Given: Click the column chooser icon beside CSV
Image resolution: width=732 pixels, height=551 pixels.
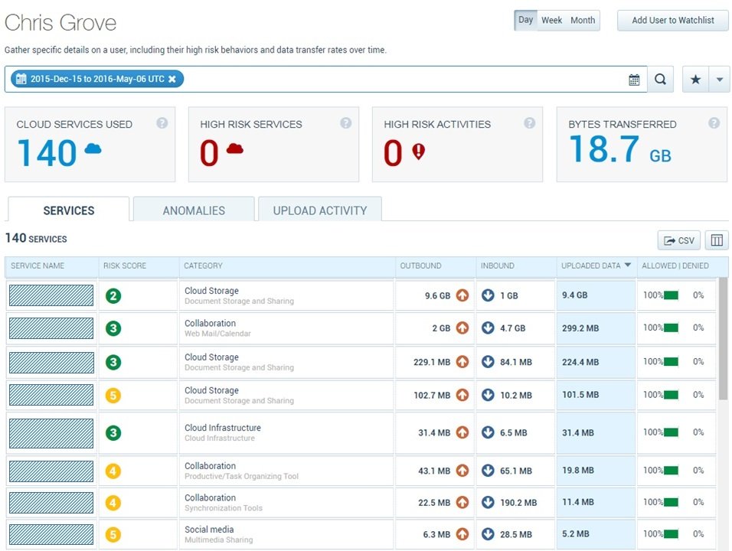Looking at the screenshot, I should [717, 240].
